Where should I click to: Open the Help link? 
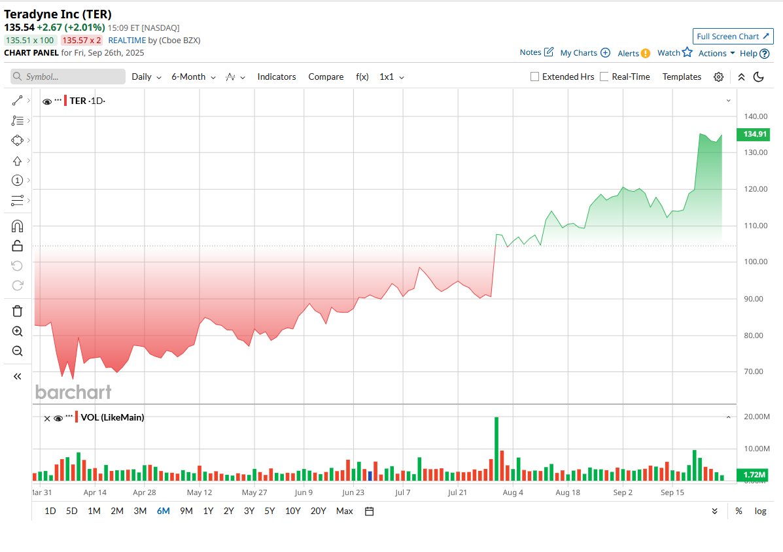click(754, 54)
